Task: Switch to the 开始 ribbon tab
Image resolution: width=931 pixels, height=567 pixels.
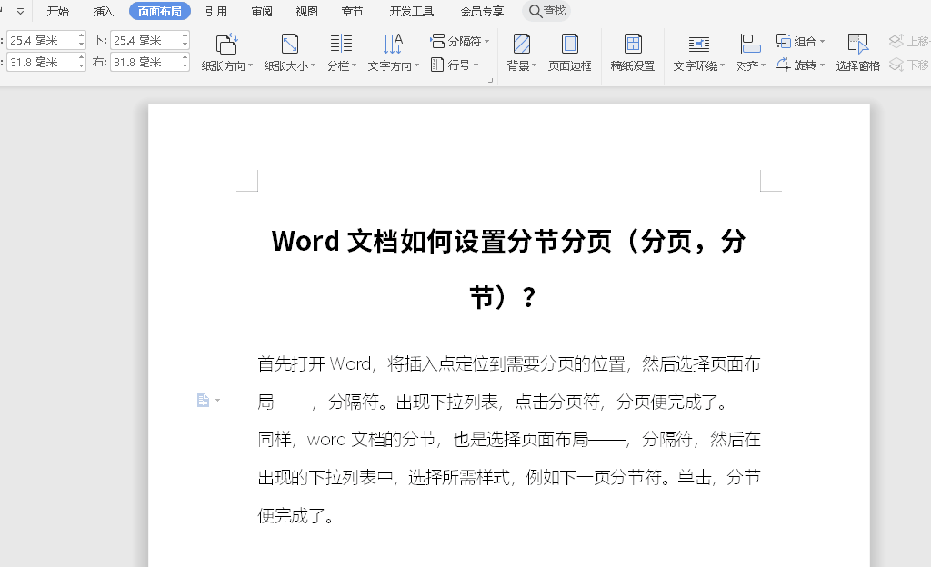Action: coord(57,11)
